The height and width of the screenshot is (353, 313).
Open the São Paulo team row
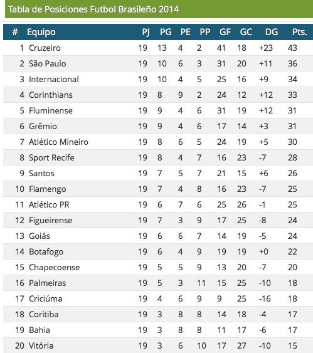pyautogui.click(x=158, y=63)
